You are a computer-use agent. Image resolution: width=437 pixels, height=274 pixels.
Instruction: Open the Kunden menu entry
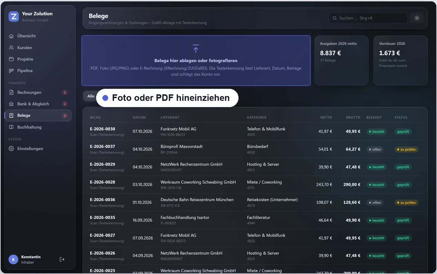coord(38,48)
